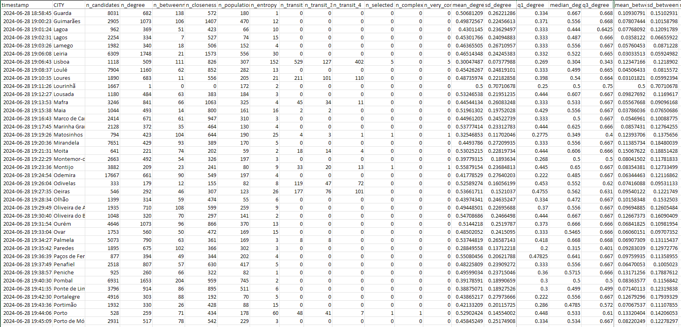Click the Portalegre city cell

(x=68, y=297)
